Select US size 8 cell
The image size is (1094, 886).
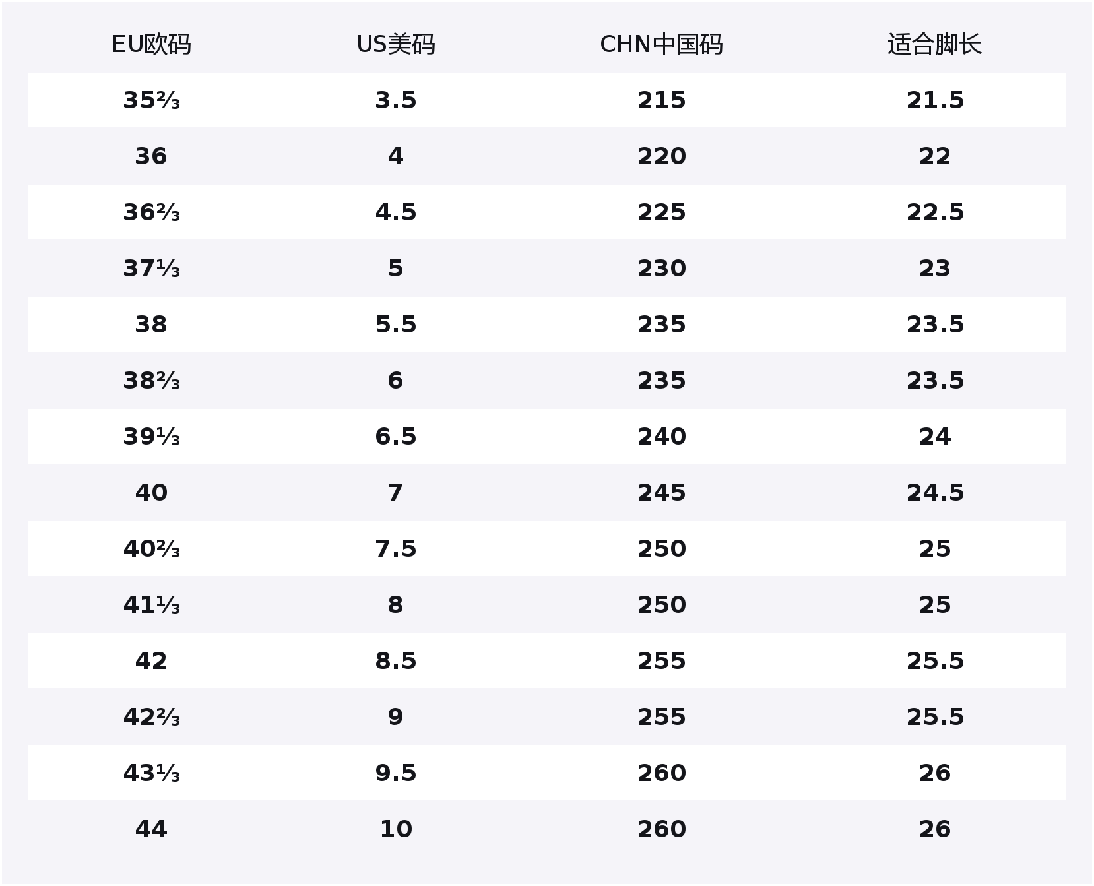[x=396, y=605]
